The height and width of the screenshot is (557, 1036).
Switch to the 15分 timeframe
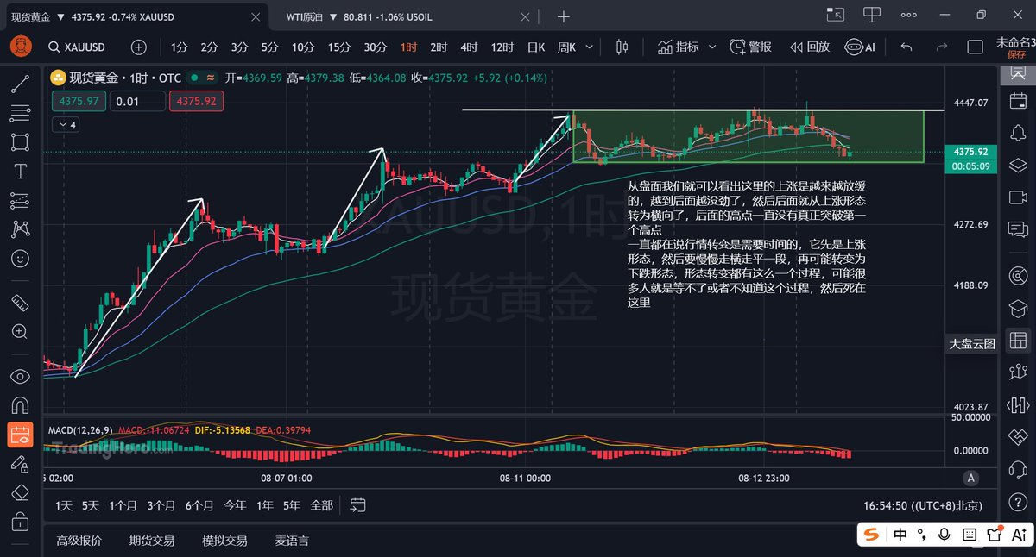coord(339,47)
